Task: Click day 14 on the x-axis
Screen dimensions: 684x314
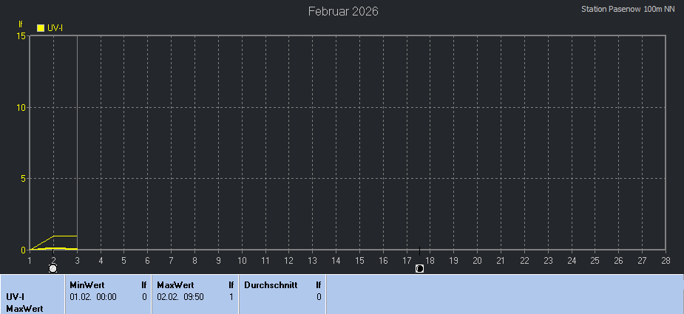Action: tap(336, 260)
